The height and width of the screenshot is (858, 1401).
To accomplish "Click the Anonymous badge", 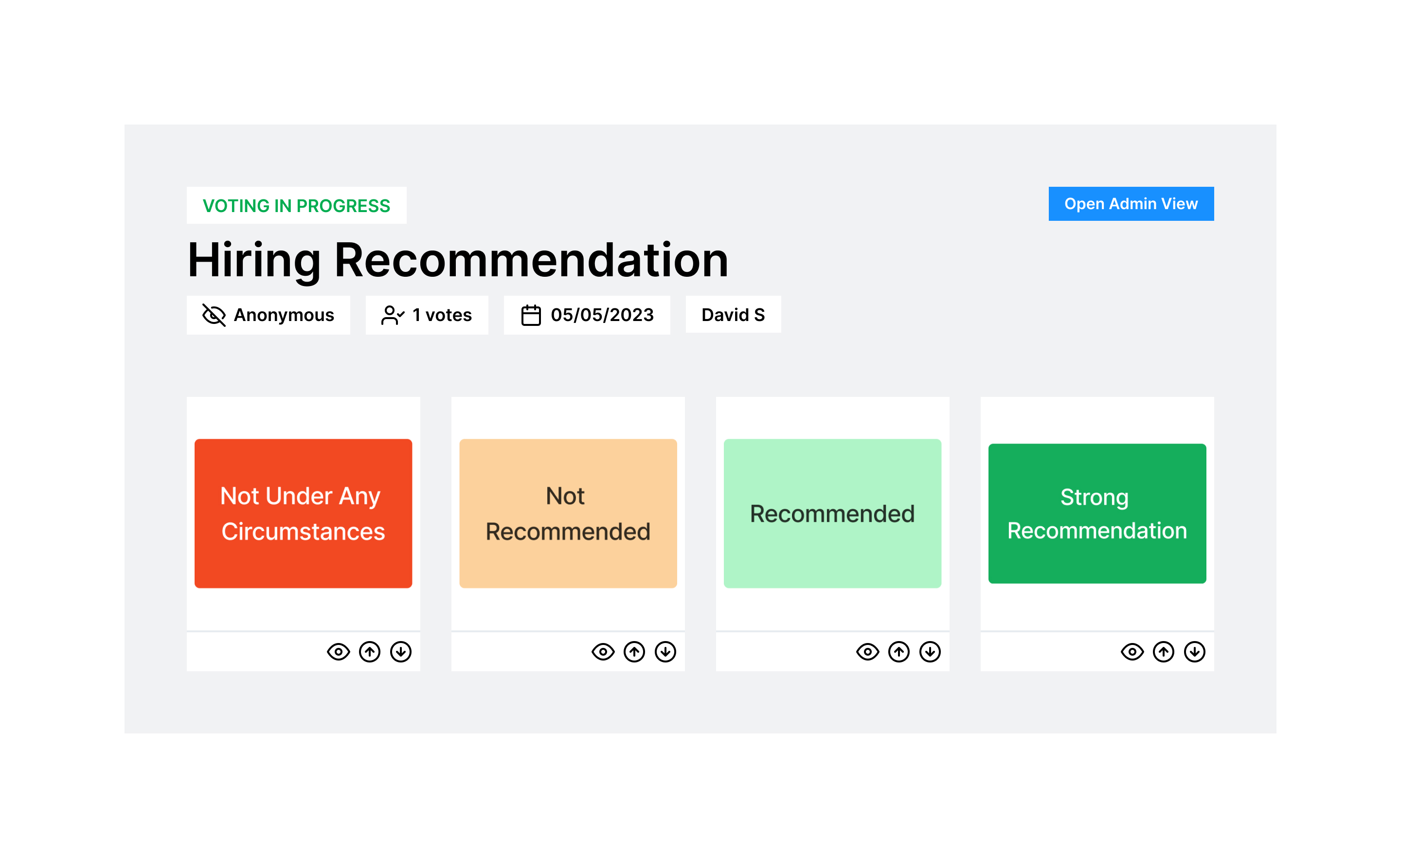I will 269,315.
